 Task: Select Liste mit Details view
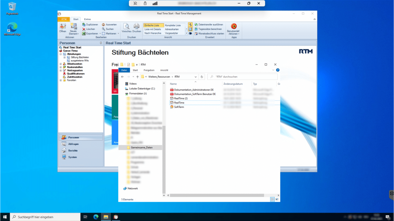coord(152,29)
